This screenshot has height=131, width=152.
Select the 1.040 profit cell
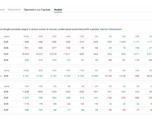[122, 42]
